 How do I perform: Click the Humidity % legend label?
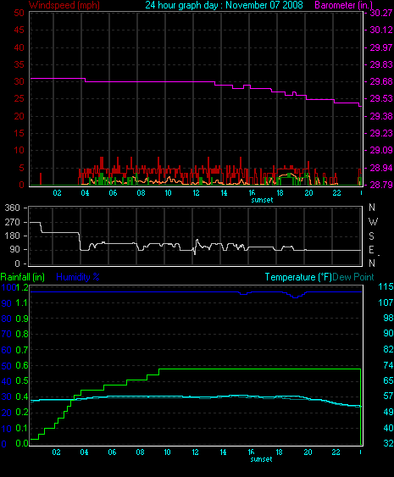point(78,277)
